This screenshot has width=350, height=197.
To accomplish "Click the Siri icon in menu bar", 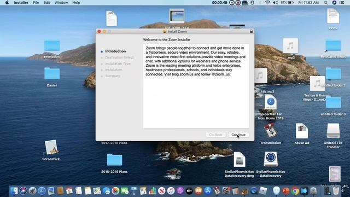I will [334, 3].
